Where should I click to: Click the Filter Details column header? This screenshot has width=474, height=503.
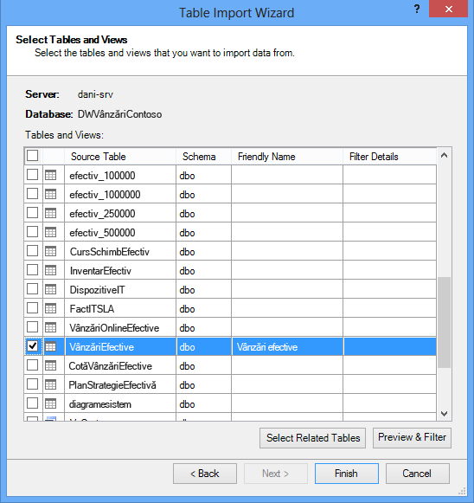pyautogui.click(x=390, y=157)
